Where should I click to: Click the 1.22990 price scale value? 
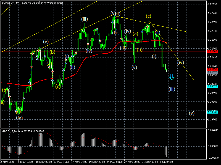212,4
